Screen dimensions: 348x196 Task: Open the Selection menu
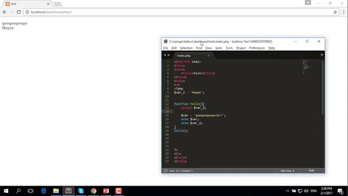click(x=186, y=48)
